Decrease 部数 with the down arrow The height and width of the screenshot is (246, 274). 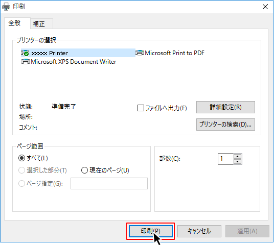[238, 162]
